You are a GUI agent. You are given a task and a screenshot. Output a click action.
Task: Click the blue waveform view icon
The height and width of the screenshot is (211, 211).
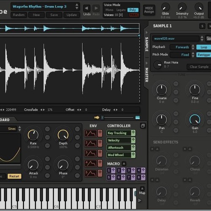pos(138,117)
